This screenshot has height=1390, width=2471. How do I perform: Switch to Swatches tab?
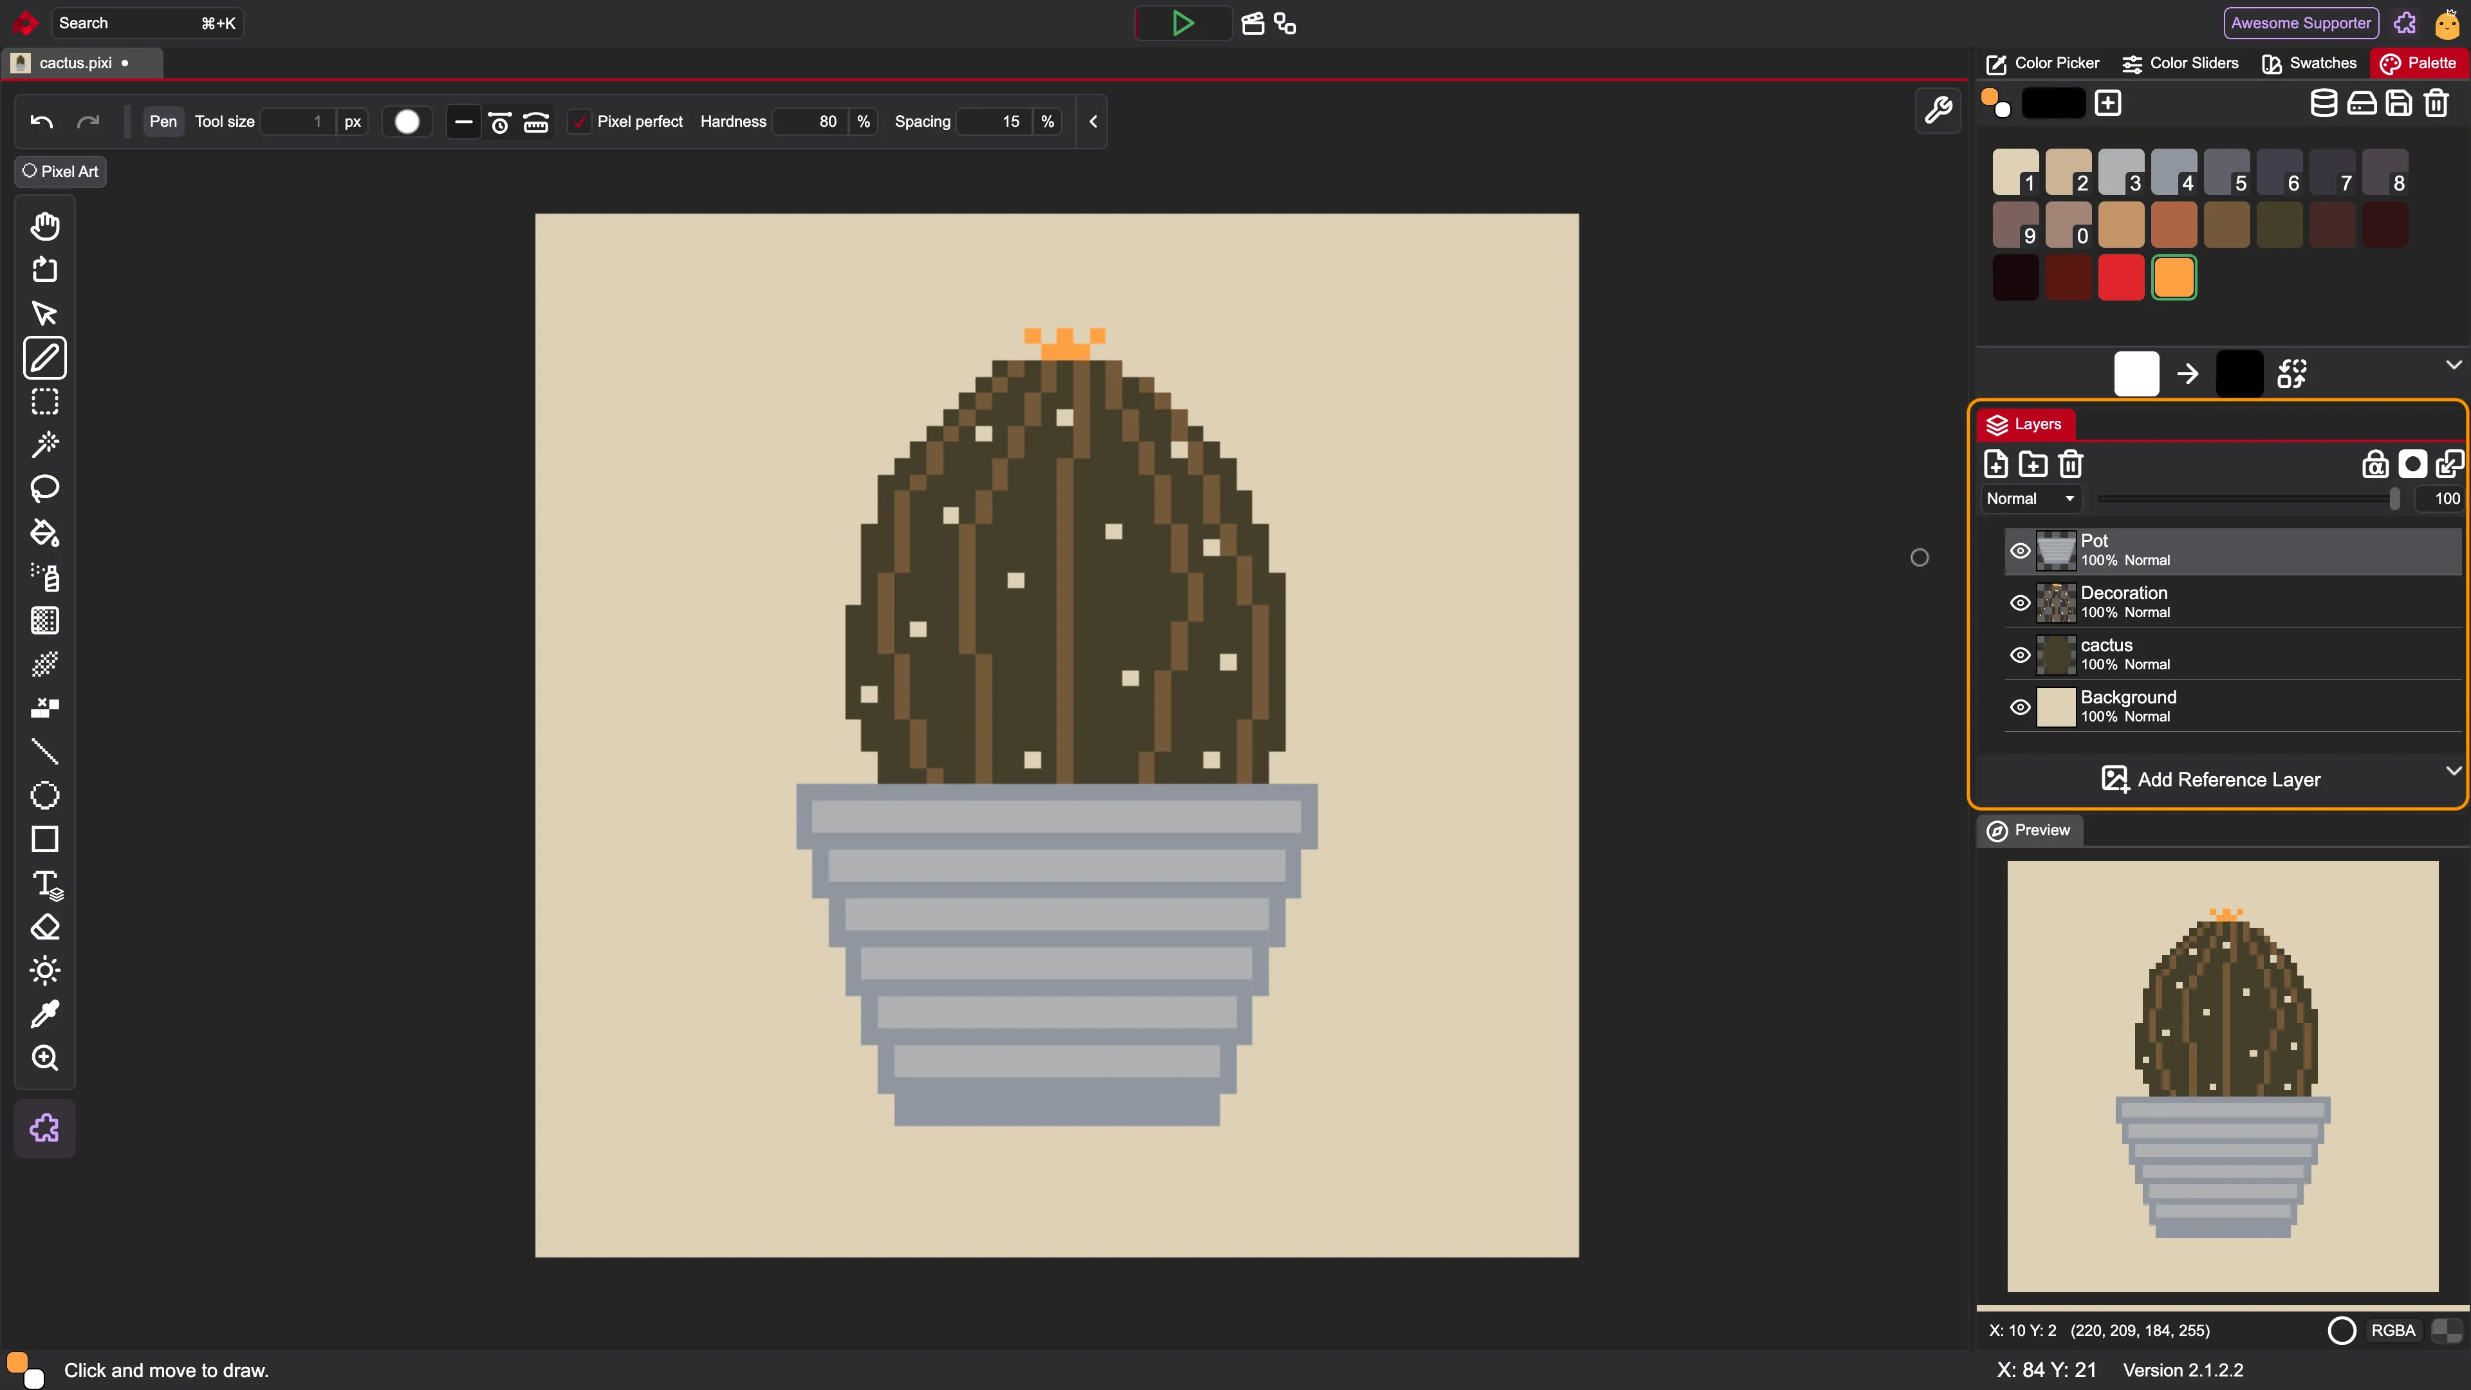click(2309, 63)
